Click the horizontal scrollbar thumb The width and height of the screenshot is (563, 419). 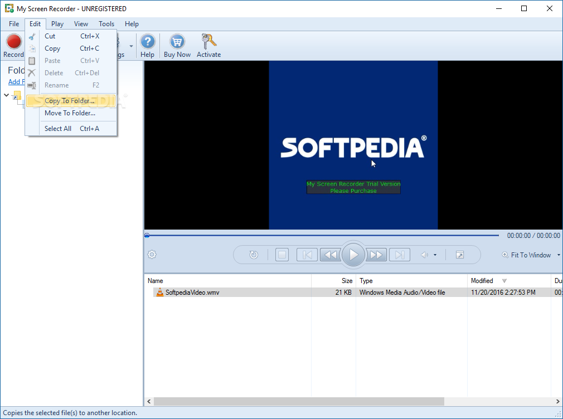coord(299,401)
